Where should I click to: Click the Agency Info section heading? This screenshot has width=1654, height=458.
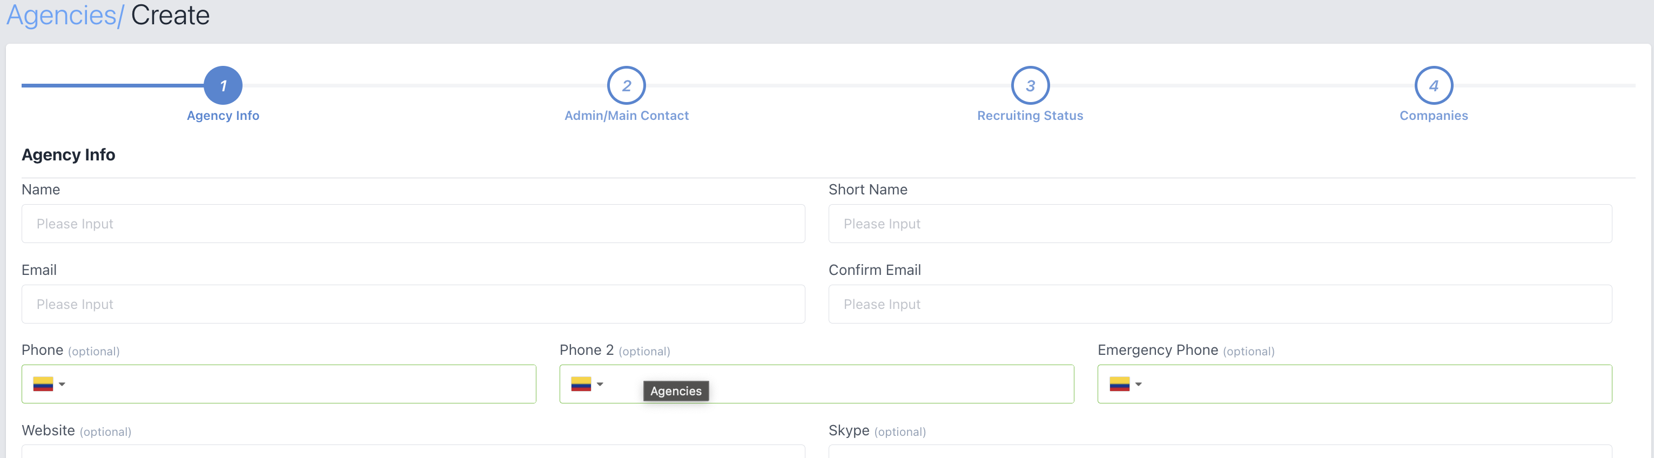tap(68, 155)
